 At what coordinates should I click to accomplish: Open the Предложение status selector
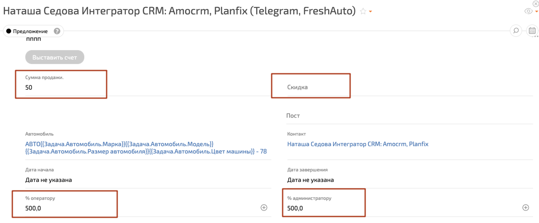(30, 31)
